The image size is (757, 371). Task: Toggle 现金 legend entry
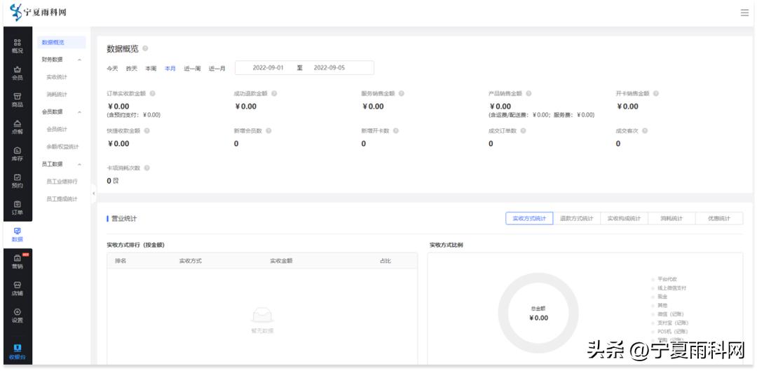[x=660, y=297]
